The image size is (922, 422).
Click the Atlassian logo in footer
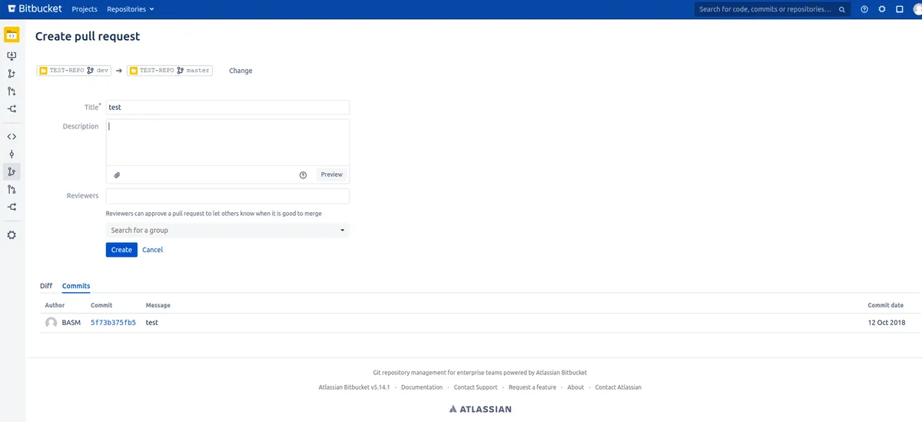coord(480,409)
